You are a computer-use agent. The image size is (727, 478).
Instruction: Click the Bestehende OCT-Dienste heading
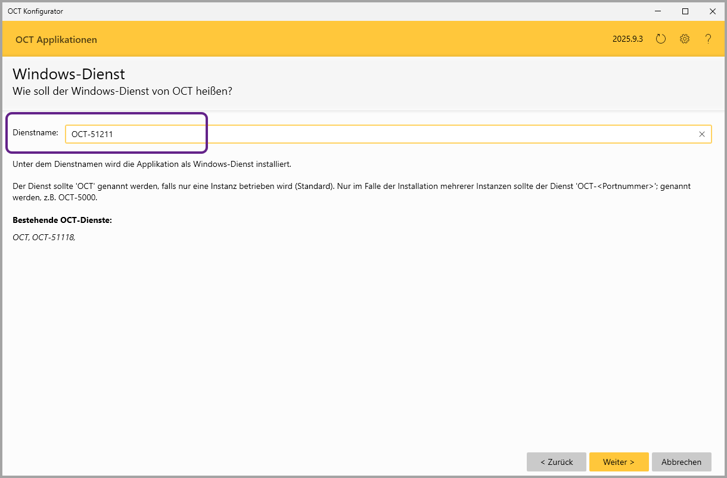pos(62,221)
